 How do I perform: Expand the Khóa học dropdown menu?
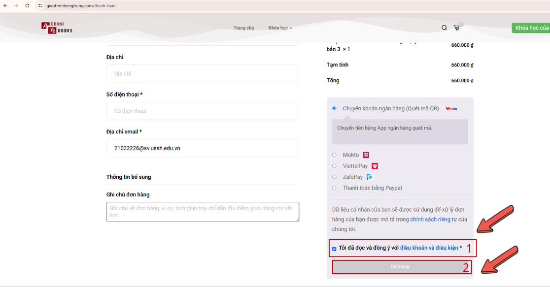280,28
